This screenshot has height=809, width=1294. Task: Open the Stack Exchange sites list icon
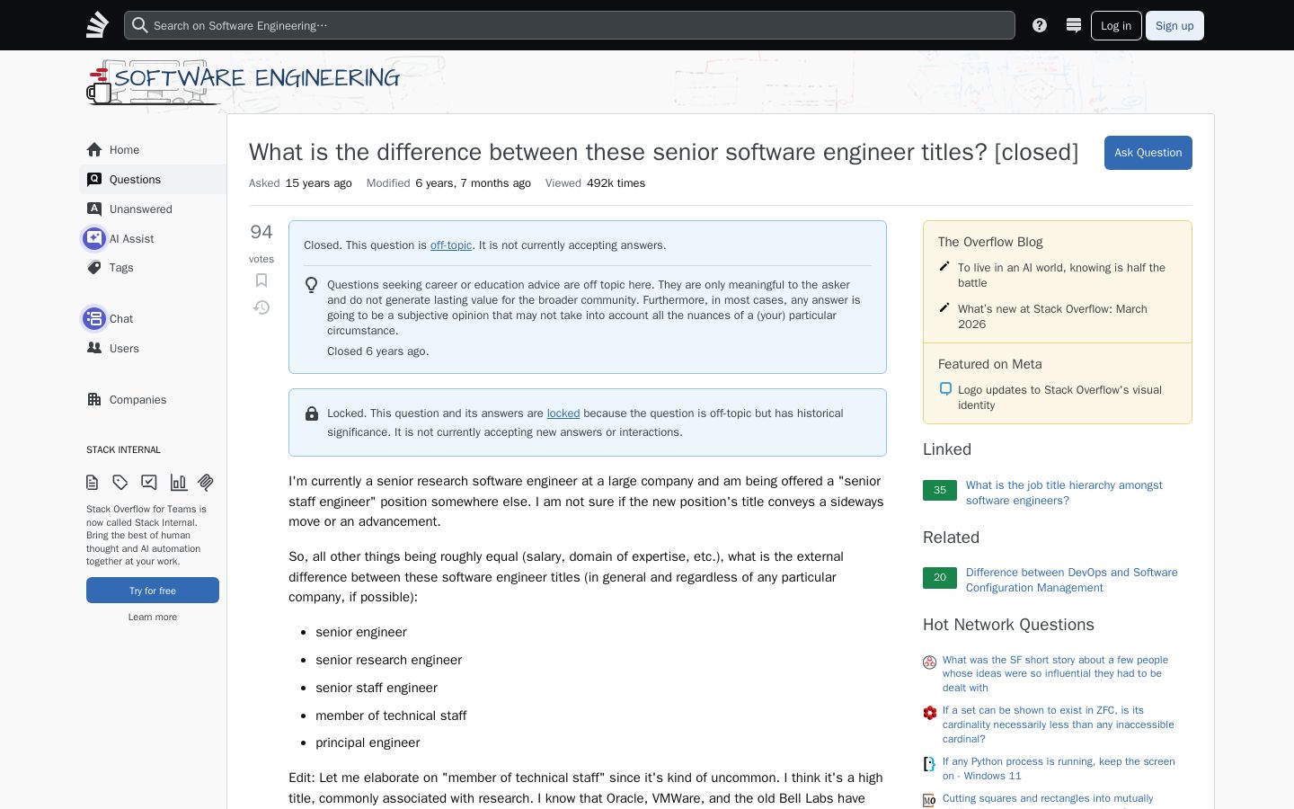[1073, 25]
